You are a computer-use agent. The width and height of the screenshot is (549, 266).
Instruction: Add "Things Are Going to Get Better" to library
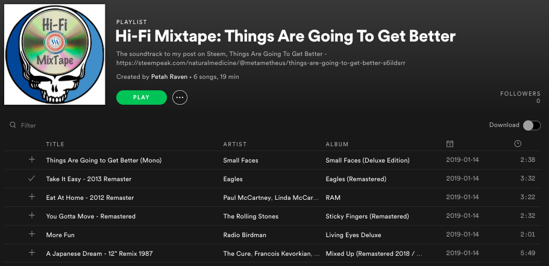click(x=32, y=159)
